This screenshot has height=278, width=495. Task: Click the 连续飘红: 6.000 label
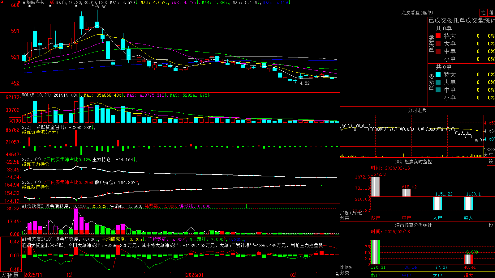click(166, 239)
